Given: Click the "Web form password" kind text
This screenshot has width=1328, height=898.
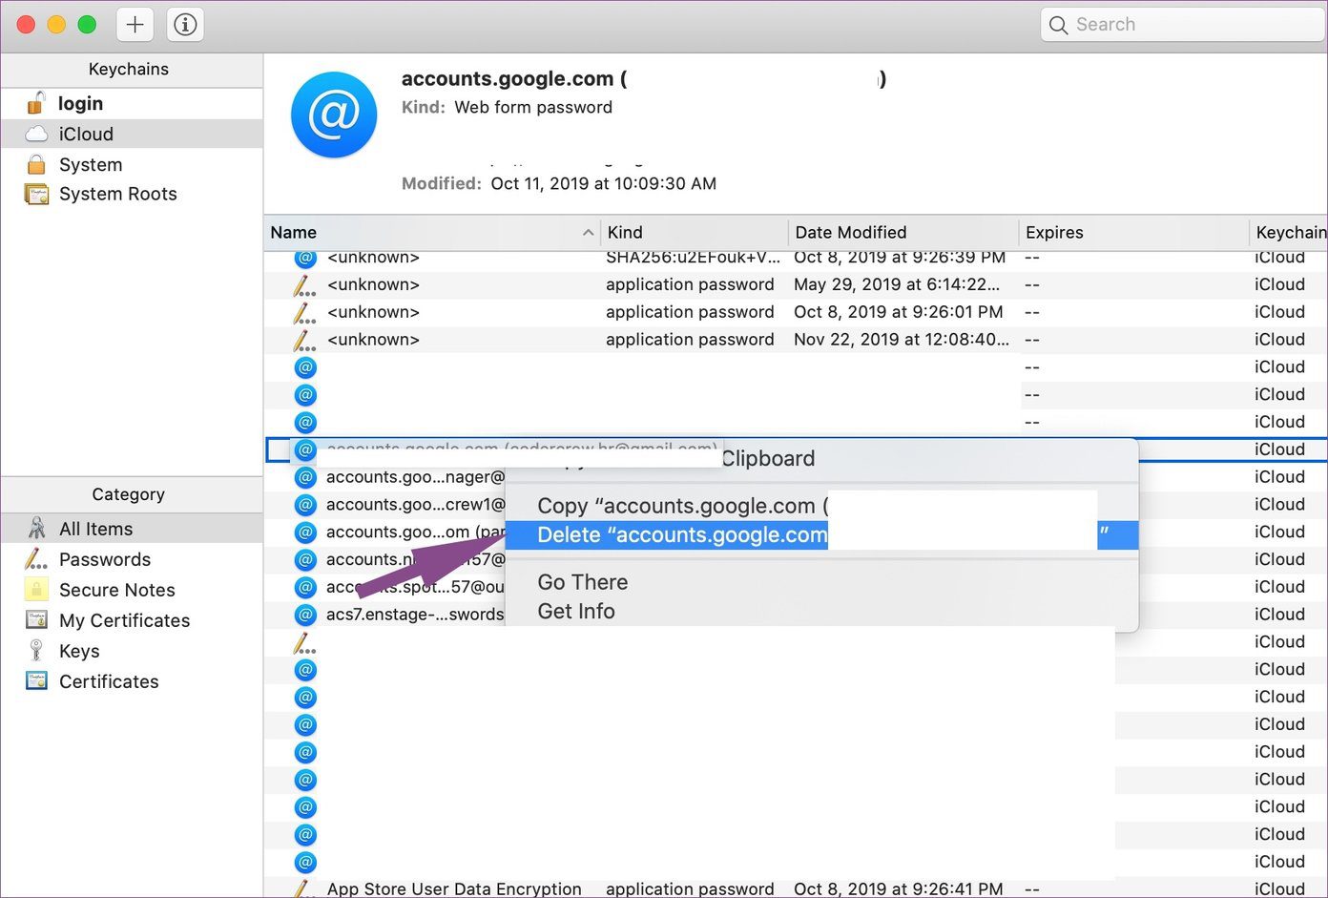Looking at the screenshot, I should click(x=533, y=107).
